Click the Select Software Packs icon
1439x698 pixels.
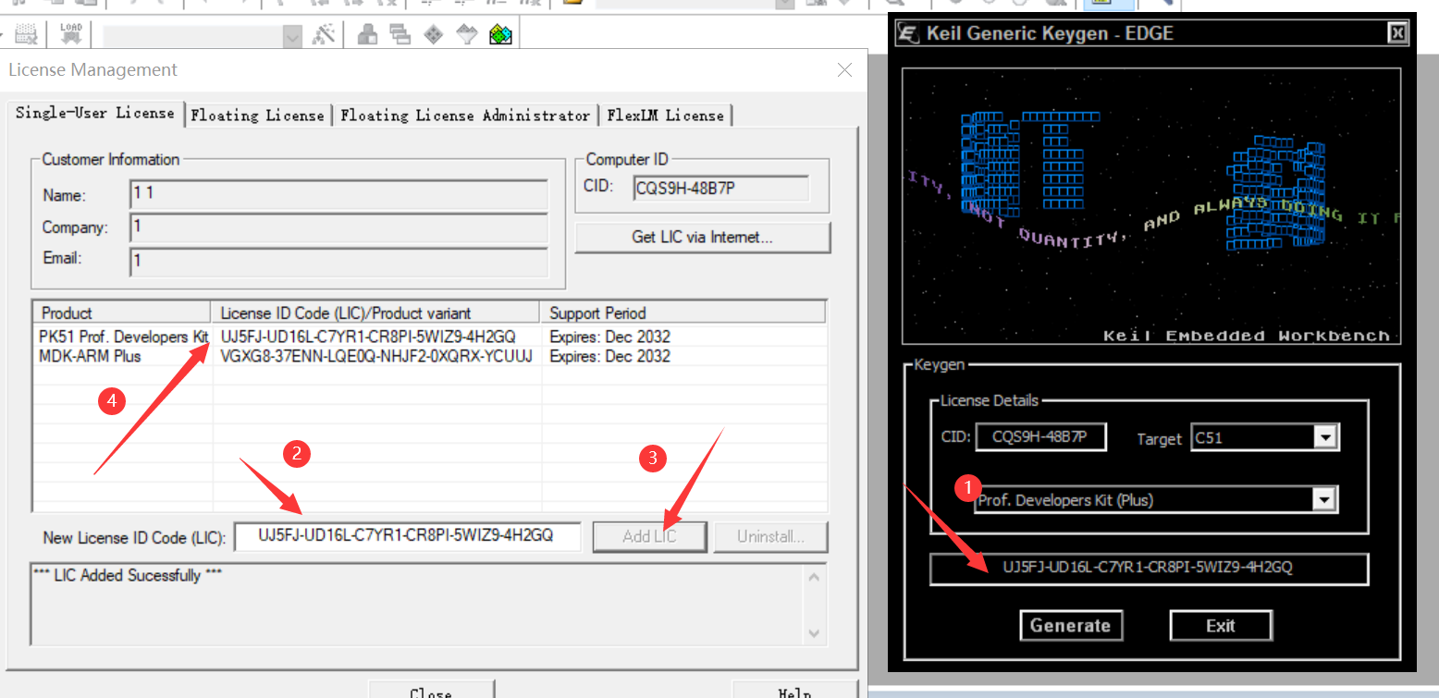pyautogui.click(x=468, y=35)
